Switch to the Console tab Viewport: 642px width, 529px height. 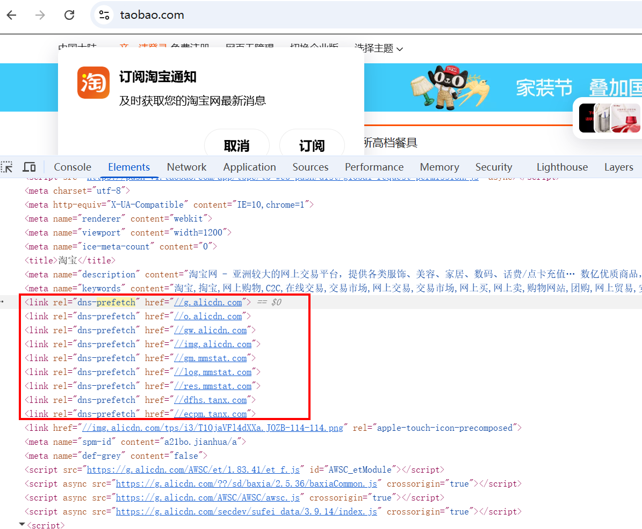[x=73, y=167]
